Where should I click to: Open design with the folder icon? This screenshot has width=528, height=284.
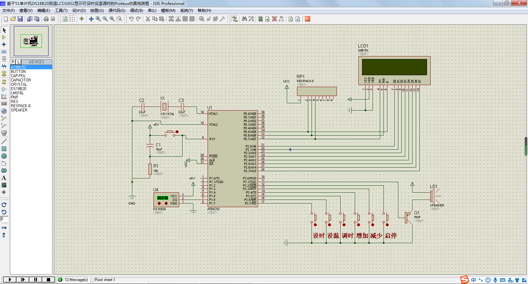(x=13, y=19)
